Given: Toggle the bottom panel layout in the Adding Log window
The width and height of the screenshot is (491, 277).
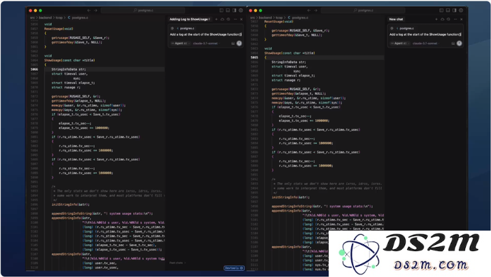Looking at the screenshot, I should pyautogui.click(x=228, y=10).
